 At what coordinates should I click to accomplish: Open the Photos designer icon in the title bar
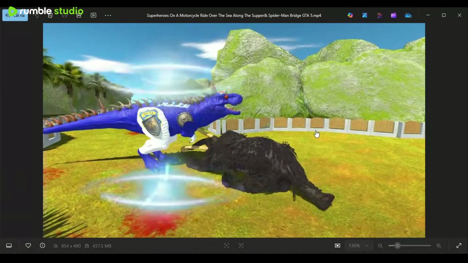365,15
